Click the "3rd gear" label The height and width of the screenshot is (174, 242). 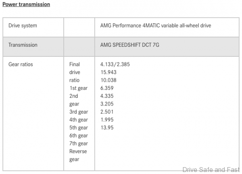[78, 112]
